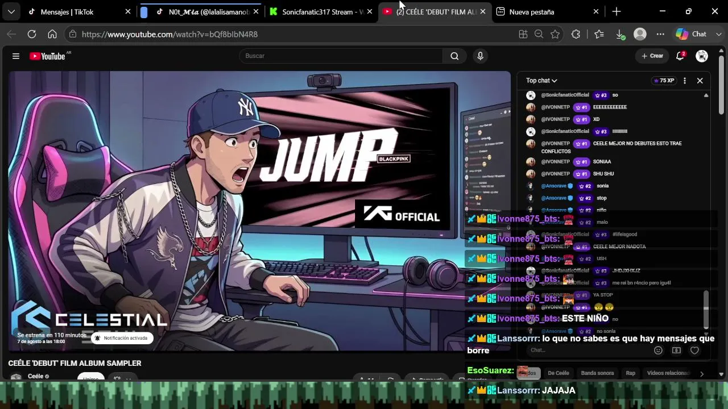Switch to the Nueva pestaña tab
The height and width of the screenshot is (409, 728).
tap(548, 11)
